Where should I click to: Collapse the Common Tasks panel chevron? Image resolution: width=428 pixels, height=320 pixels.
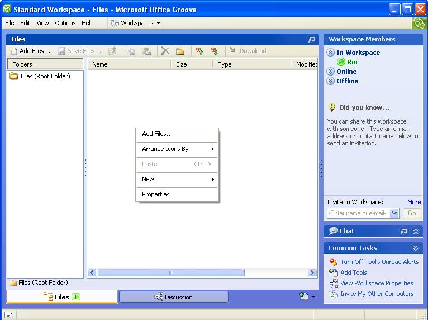click(416, 248)
